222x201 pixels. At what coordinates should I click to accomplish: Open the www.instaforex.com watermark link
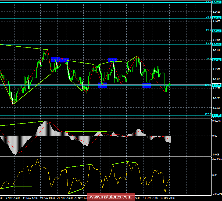111,197
